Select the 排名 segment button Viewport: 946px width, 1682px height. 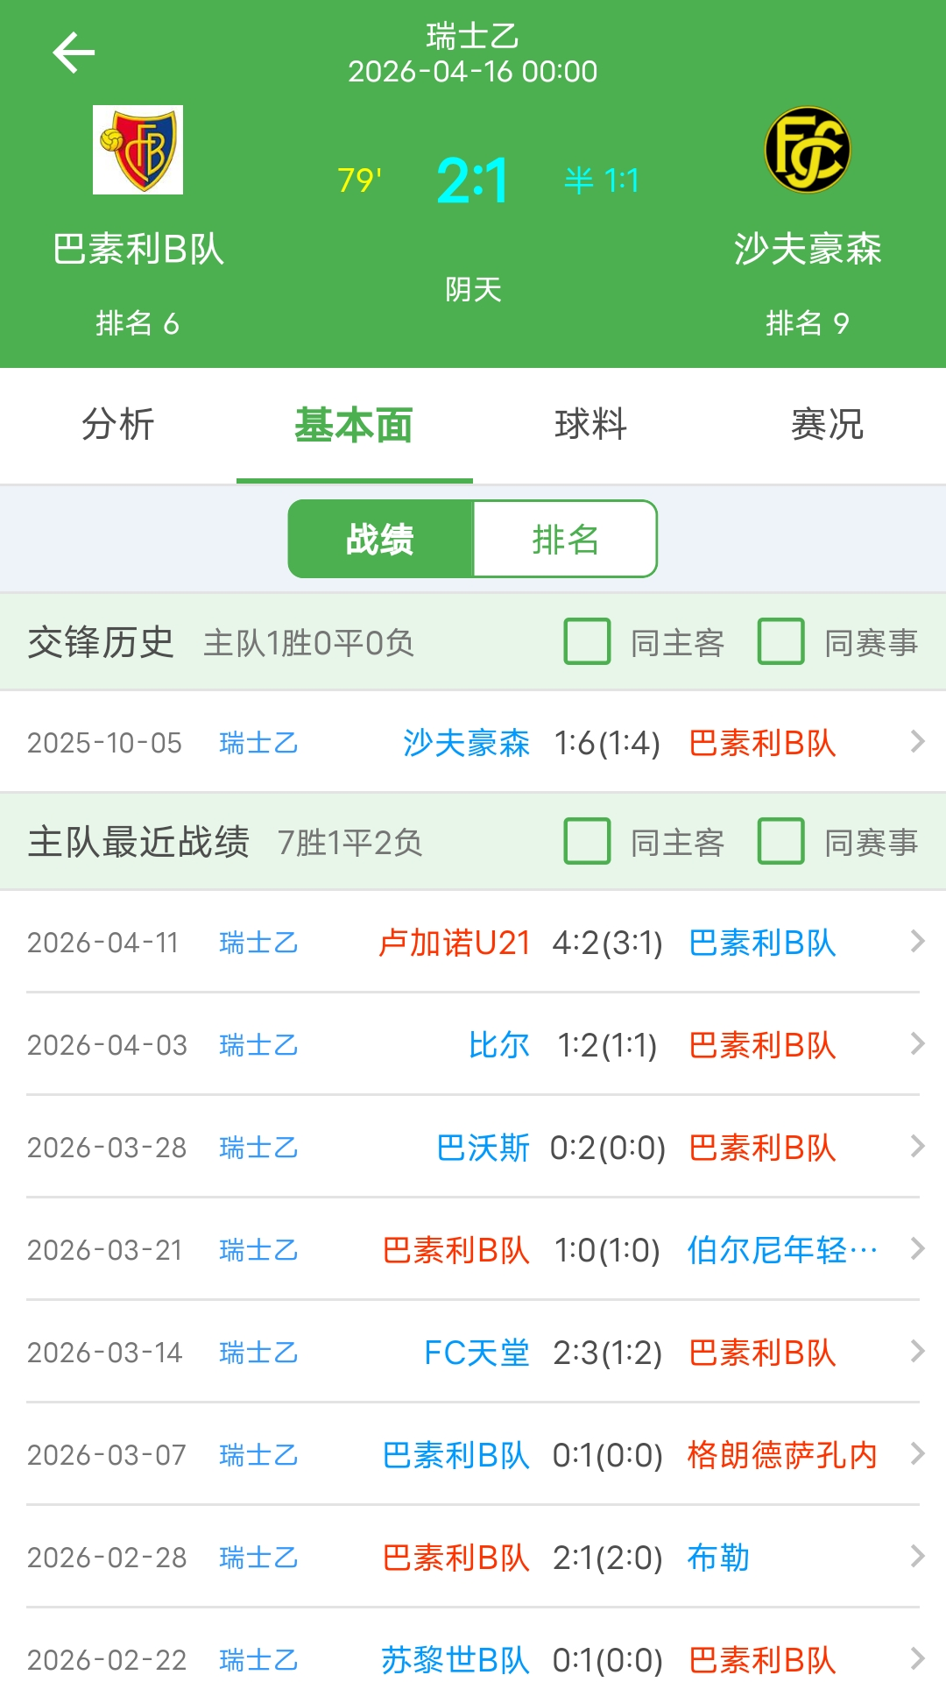click(565, 539)
